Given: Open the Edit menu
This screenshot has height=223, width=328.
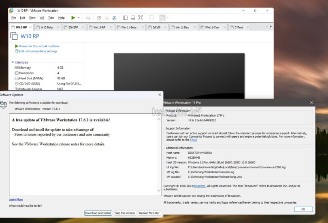Looking at the screenshot, I should click(22, 18).
